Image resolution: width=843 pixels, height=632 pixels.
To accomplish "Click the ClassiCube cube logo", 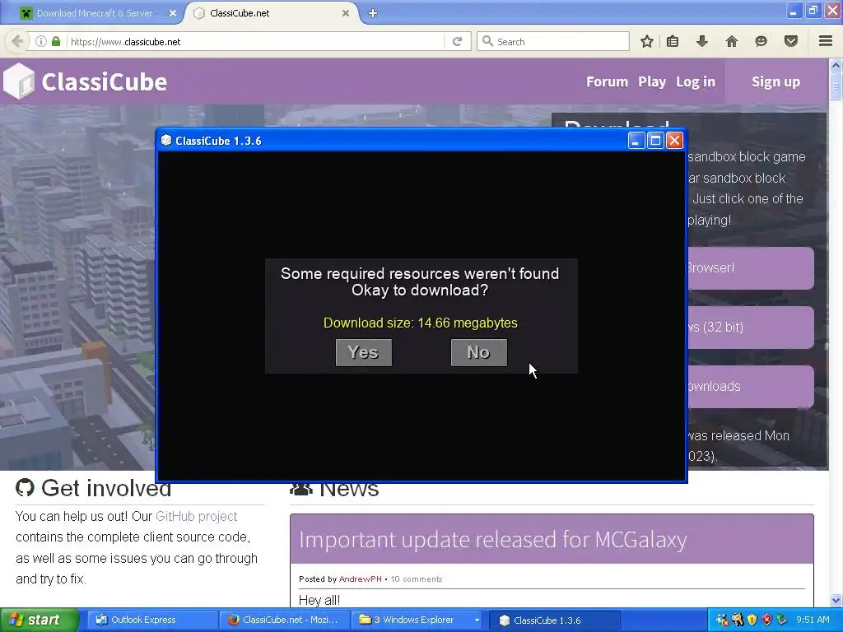I will [19, 81].
